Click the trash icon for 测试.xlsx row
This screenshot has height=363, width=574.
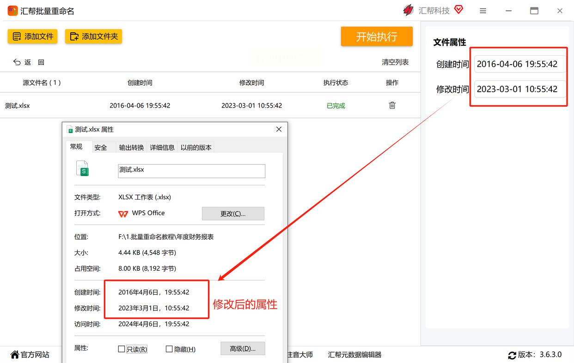coord(392,105)
